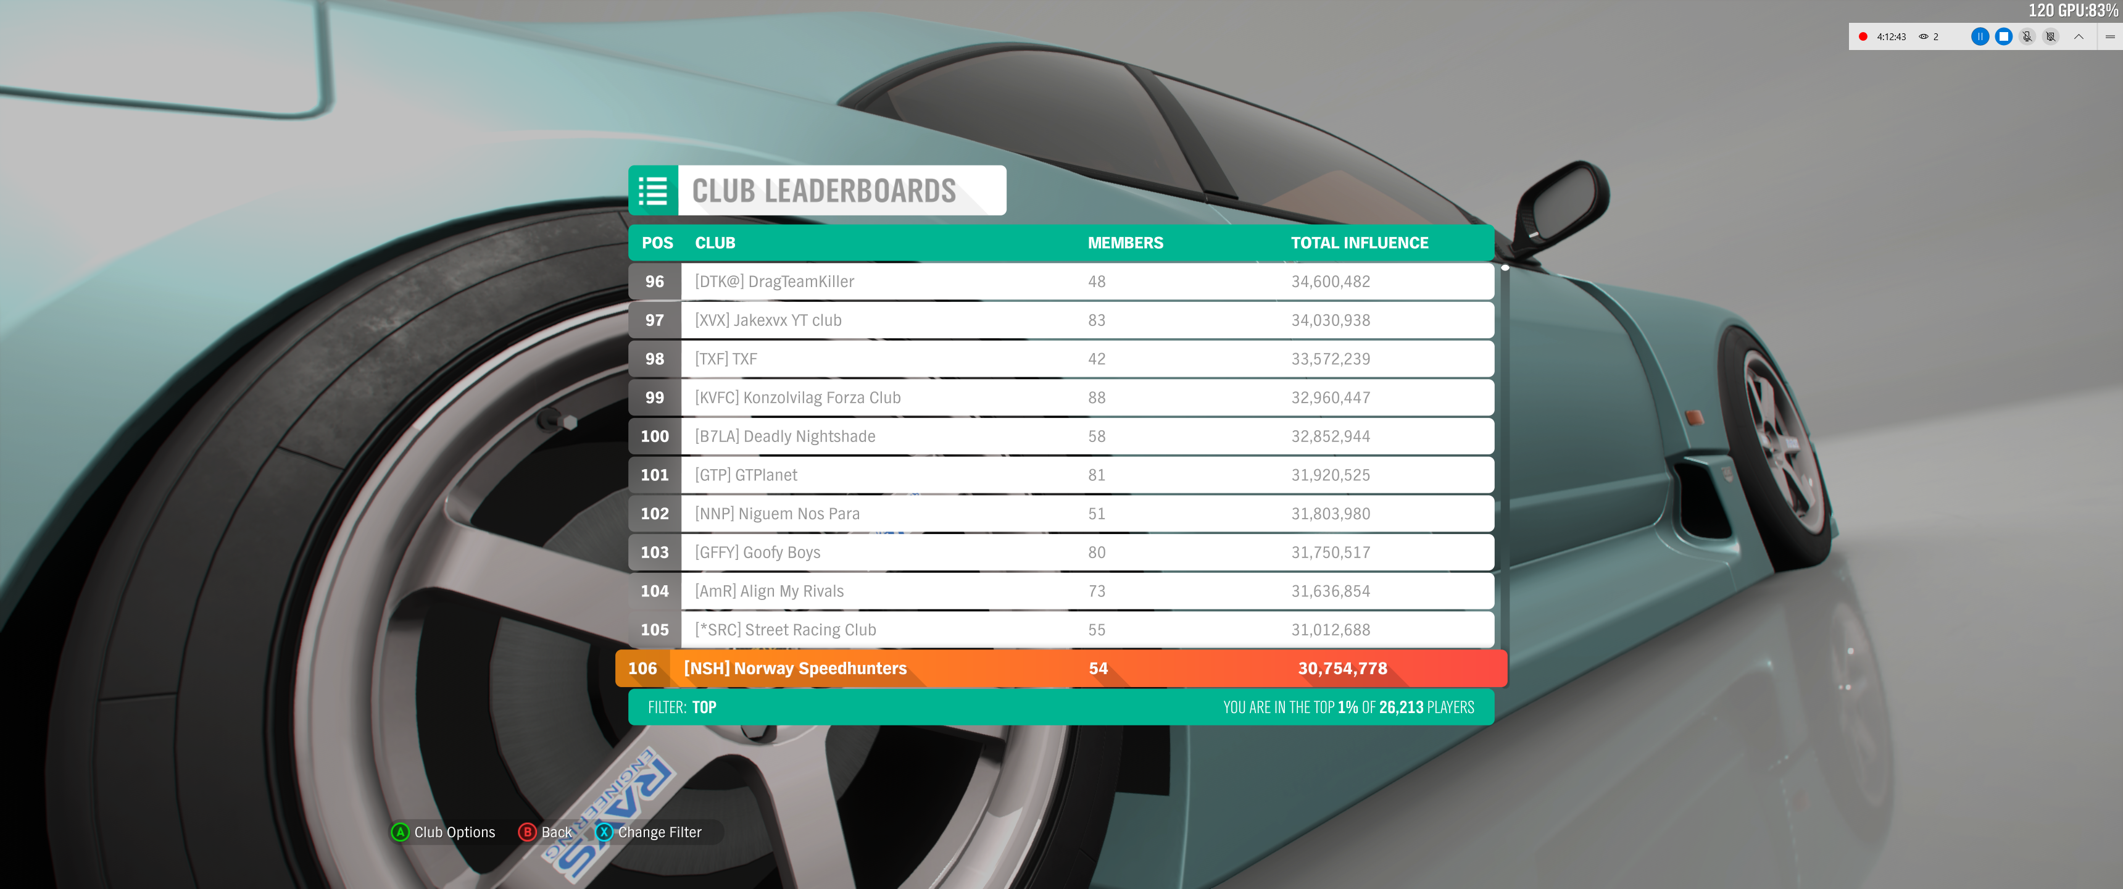Viewport: 2123px width, 889px height.
Task: Click the A button Club Options prompt
Action: [443, 832]
